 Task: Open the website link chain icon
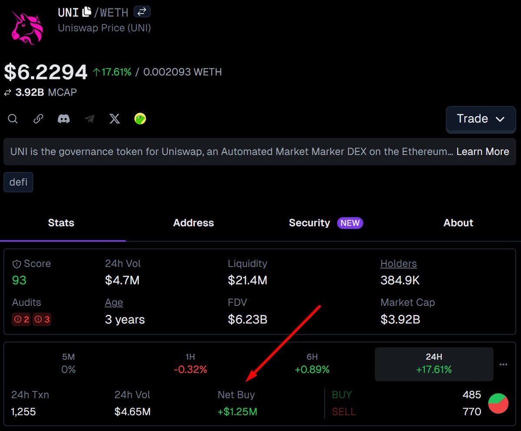pyautogui.click(x=38, y=119)
